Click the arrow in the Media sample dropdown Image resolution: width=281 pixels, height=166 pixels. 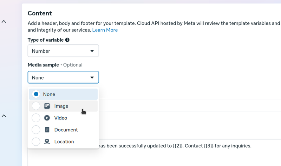pos(92,78)
